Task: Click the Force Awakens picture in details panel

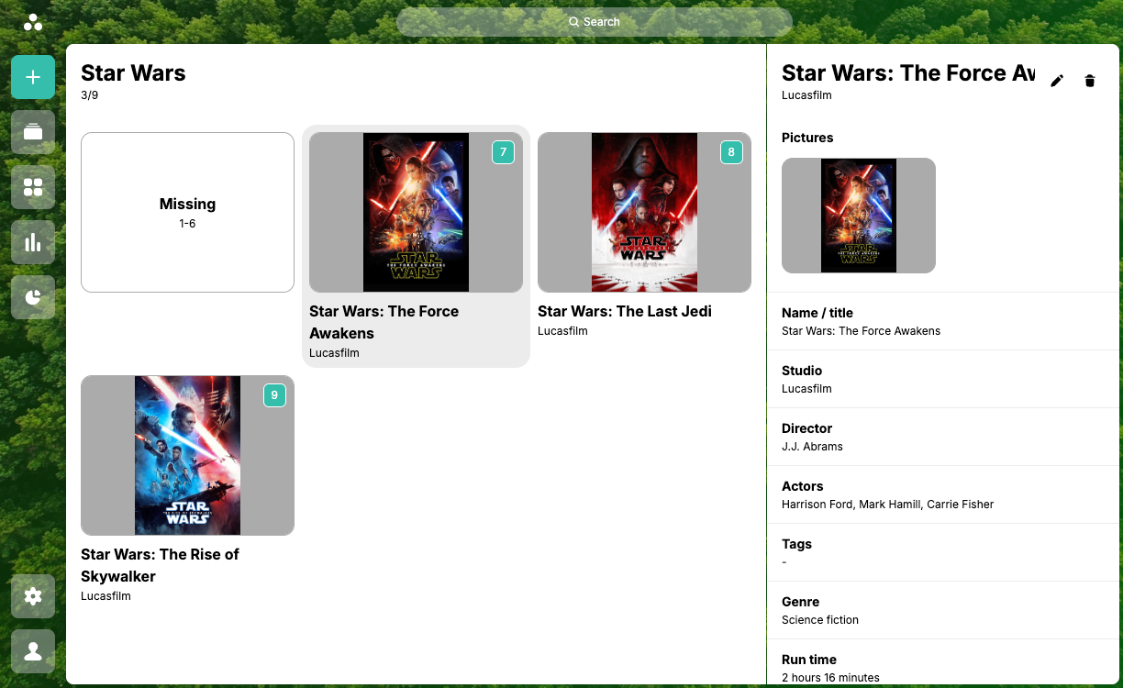Action: click(x=858, y=216)
